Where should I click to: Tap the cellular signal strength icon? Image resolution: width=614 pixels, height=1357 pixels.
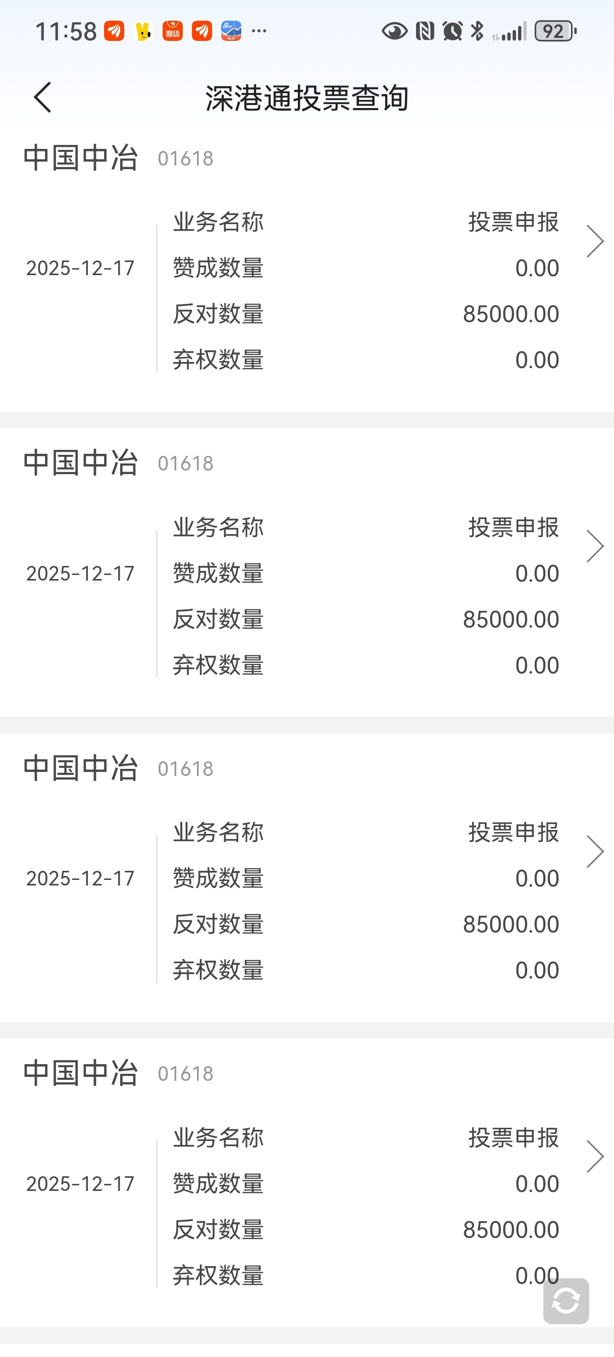(509, 32)
